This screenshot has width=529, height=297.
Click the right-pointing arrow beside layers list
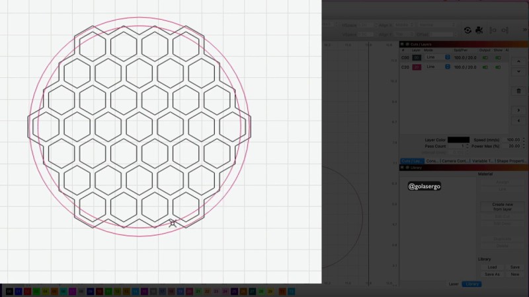click(518, 110)
